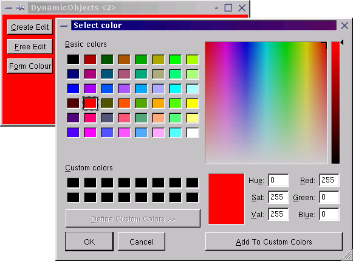
Task: Select the pure blue basic color swatch
Action: pyautogui.click(x=73, y=89)
